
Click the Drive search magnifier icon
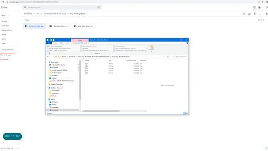coord(25,8)
